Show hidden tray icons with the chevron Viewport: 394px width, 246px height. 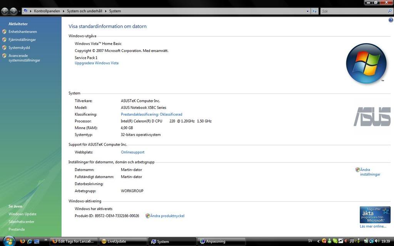pyautogui.click(x=318, y=241)
